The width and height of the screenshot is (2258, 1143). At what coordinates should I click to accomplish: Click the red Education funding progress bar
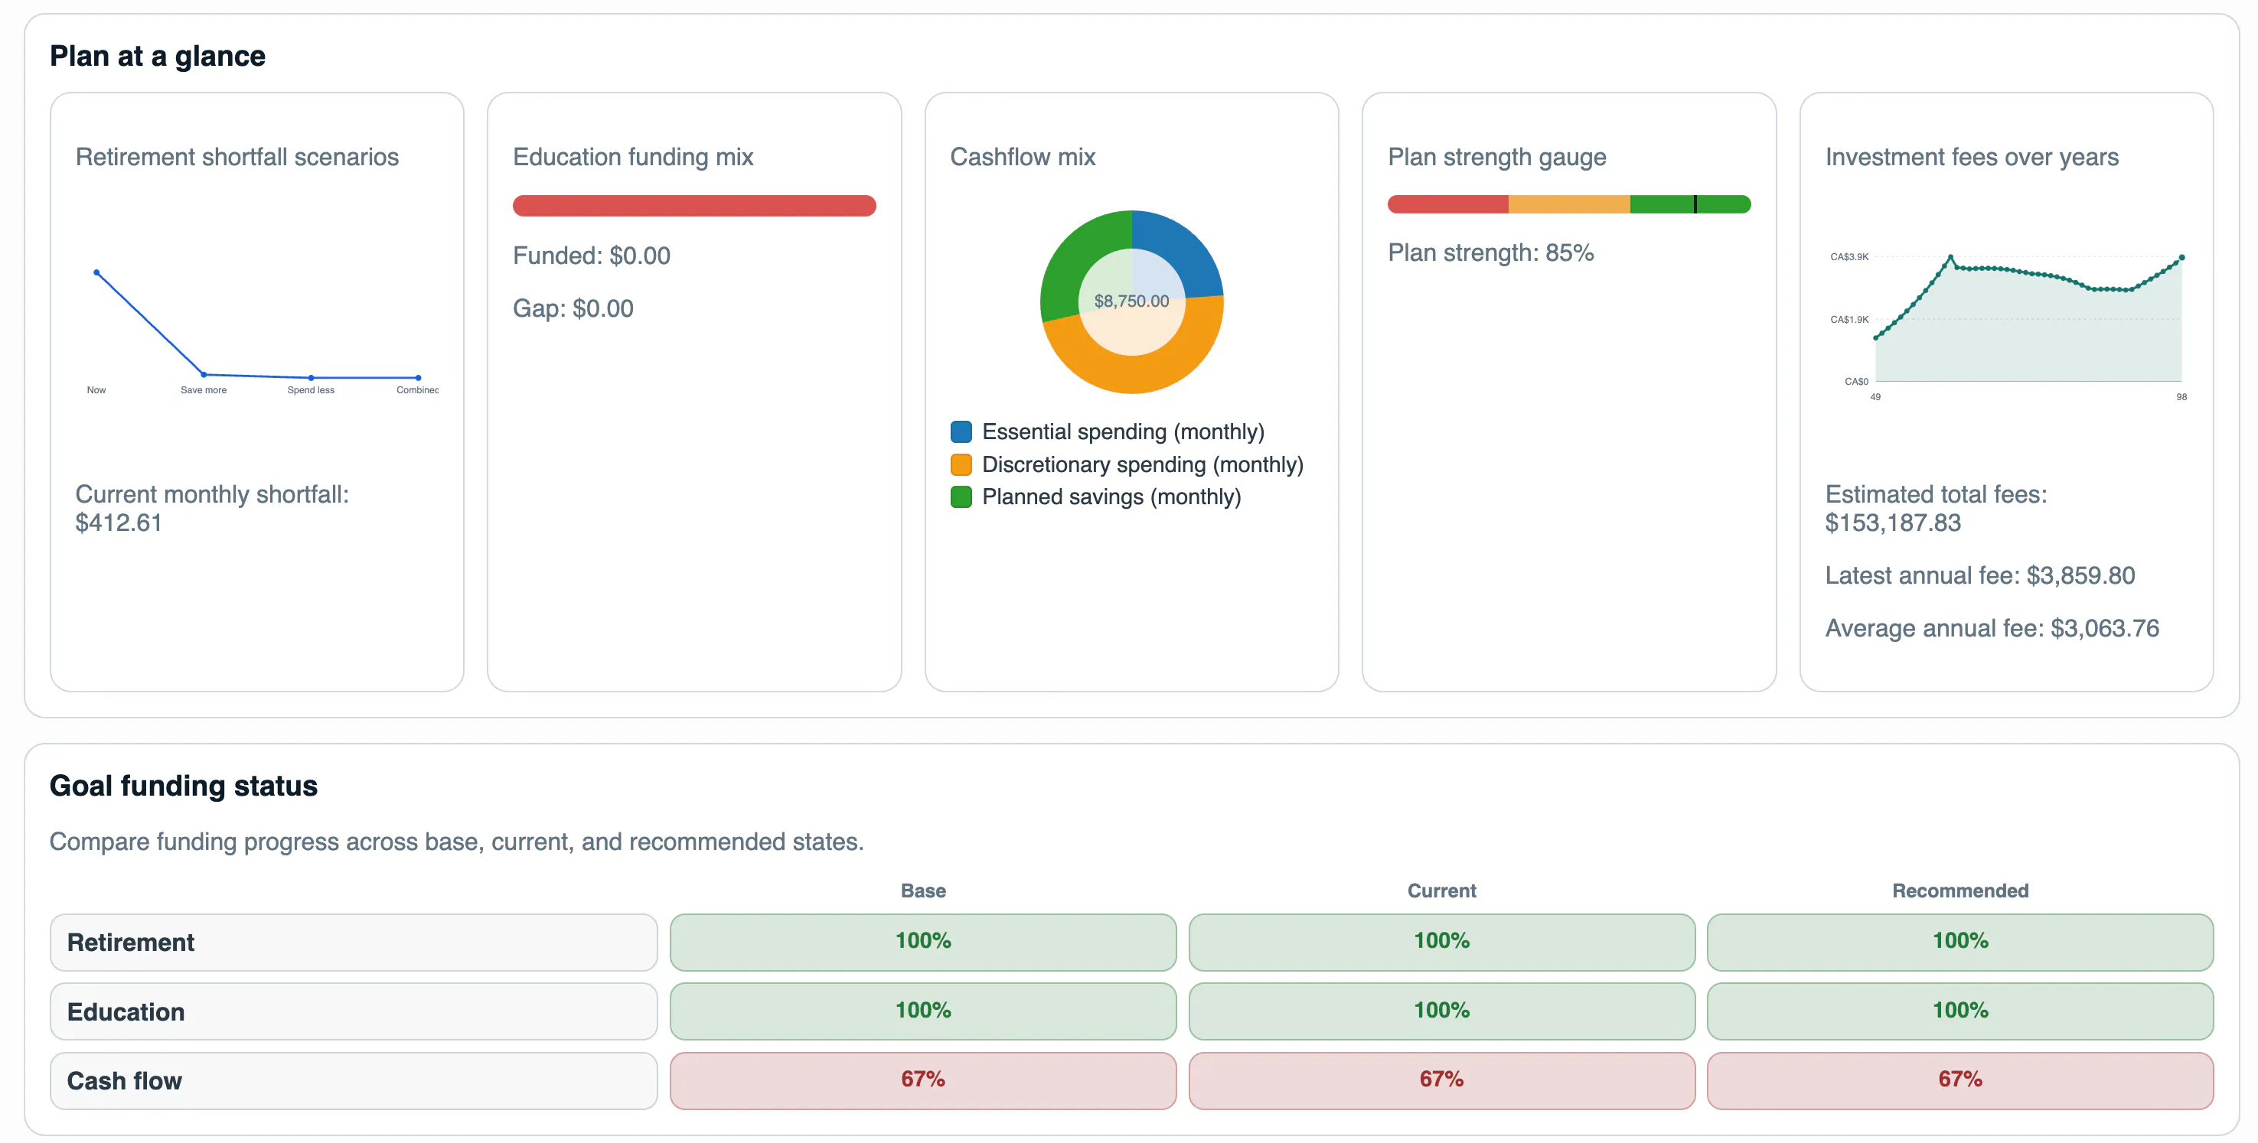coord(693,206)
